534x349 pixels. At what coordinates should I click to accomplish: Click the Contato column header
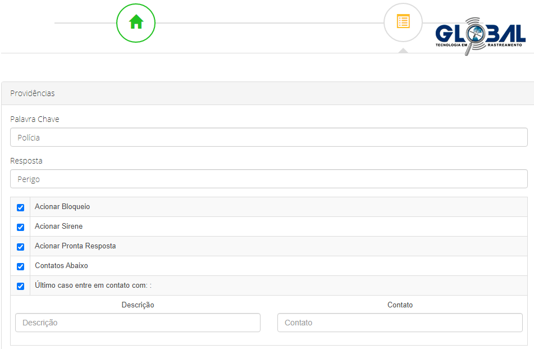[x=400, y=305]
